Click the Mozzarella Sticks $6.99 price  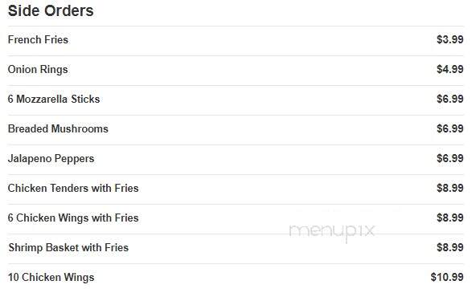pos(450,99)
